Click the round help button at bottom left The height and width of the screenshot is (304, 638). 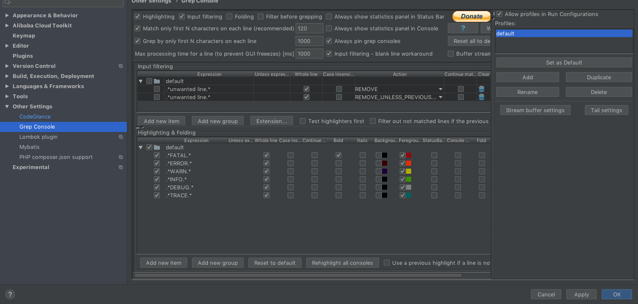coord(10,294)
